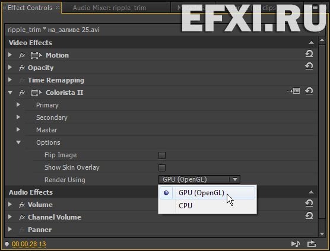
Task: Select the Colorista II effect name
Action: [65, 93]
